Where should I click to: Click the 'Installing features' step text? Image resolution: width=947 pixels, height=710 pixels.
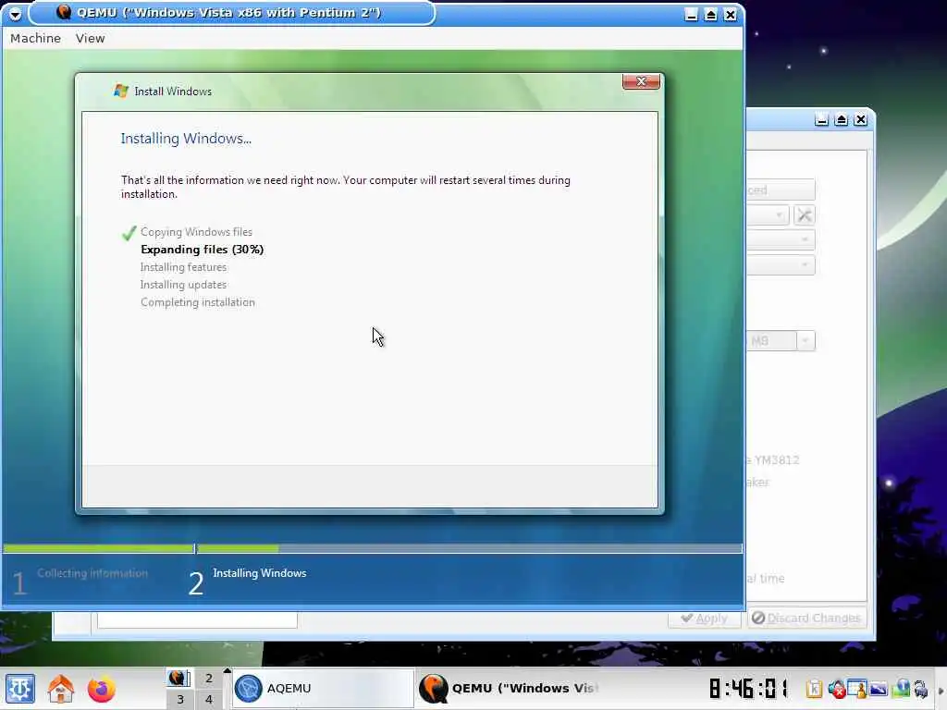pyautogui.click(x=184, y=267)
